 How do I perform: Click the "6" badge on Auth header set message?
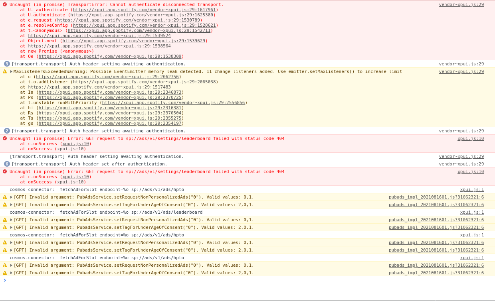tap(6, 164)
